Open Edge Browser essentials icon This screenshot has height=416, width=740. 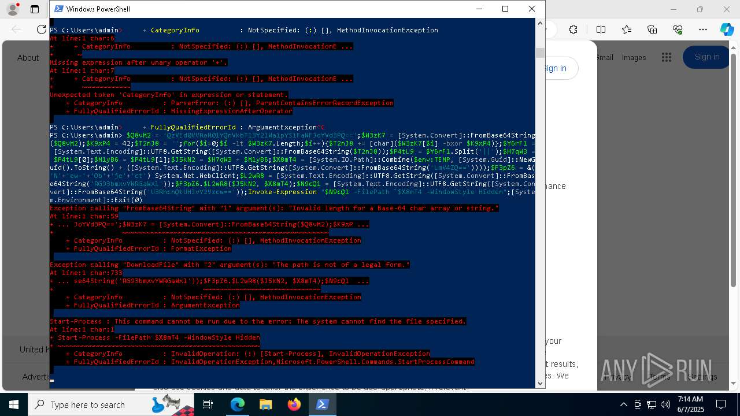pyautogui.click(x=678, y=29)
